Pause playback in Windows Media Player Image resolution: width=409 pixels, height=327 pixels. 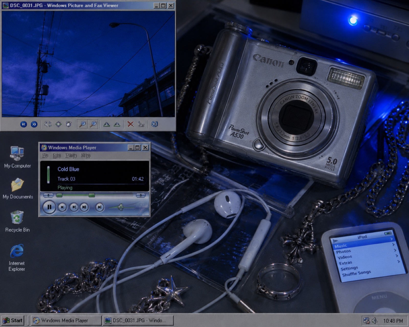tap(49, 207)
